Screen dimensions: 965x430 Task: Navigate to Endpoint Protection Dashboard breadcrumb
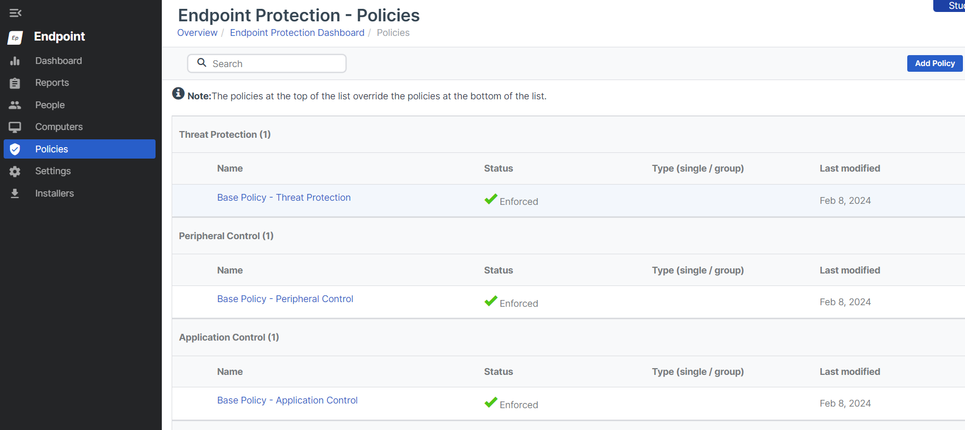click(297, 33)
